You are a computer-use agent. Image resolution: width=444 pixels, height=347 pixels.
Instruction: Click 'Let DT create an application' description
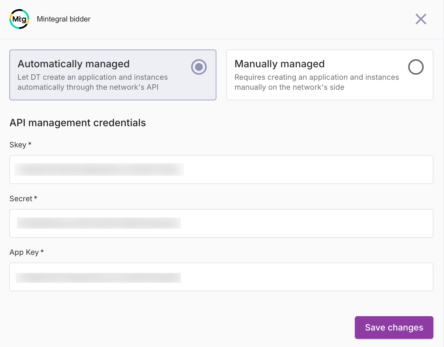point(93,82)
